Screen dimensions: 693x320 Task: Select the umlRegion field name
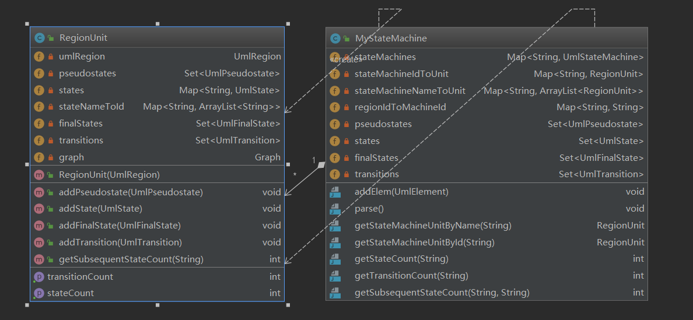coord(82,57)
